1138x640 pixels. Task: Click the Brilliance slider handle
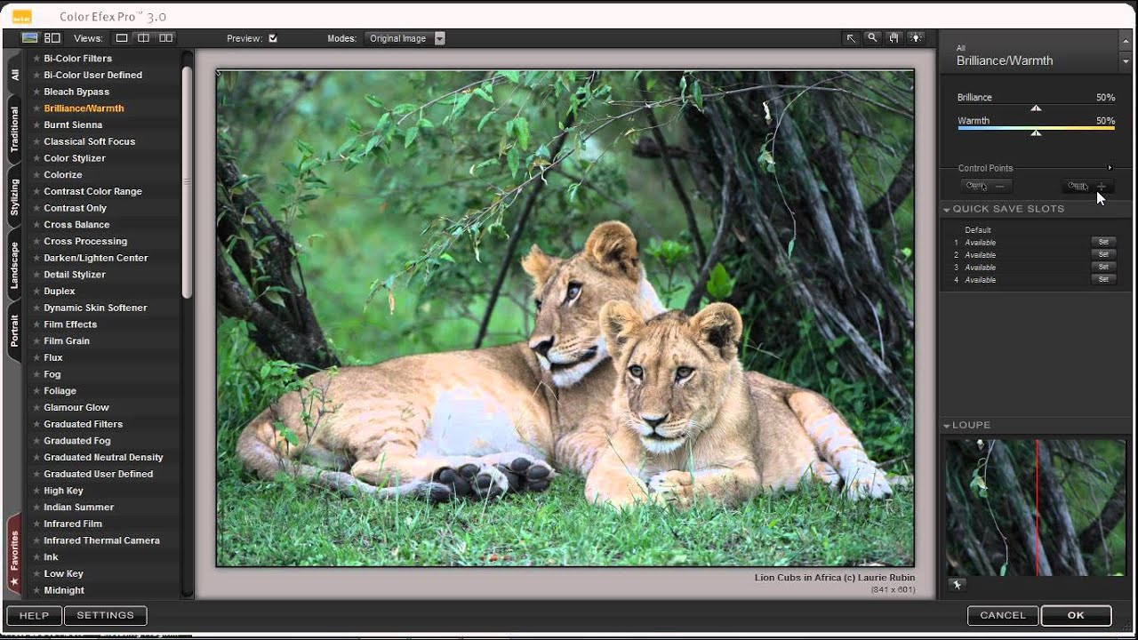click(1036, 108)
